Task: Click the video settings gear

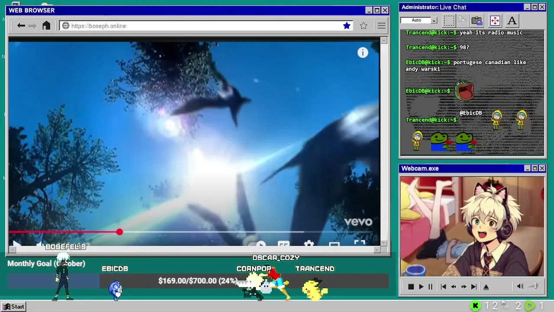Action: point(309,244)
